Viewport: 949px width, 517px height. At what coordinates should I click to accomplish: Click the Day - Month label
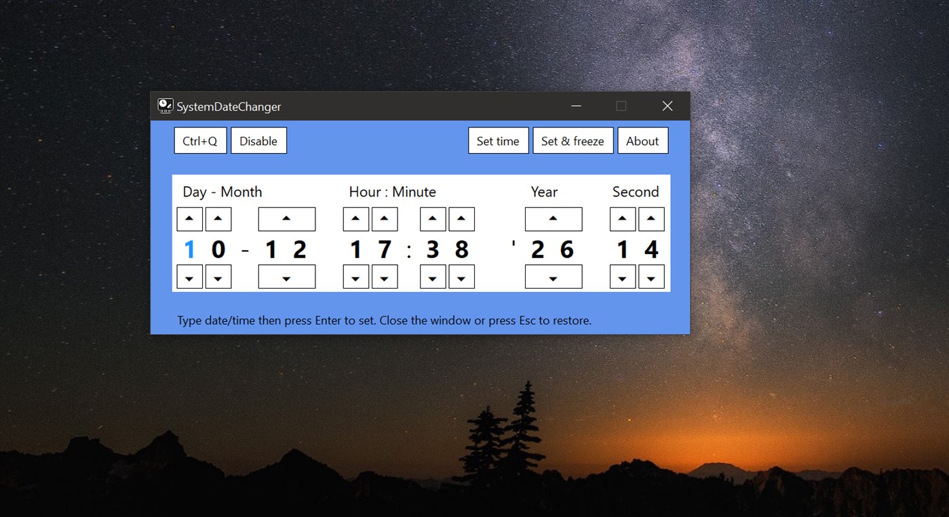click(x=222, y=192)
